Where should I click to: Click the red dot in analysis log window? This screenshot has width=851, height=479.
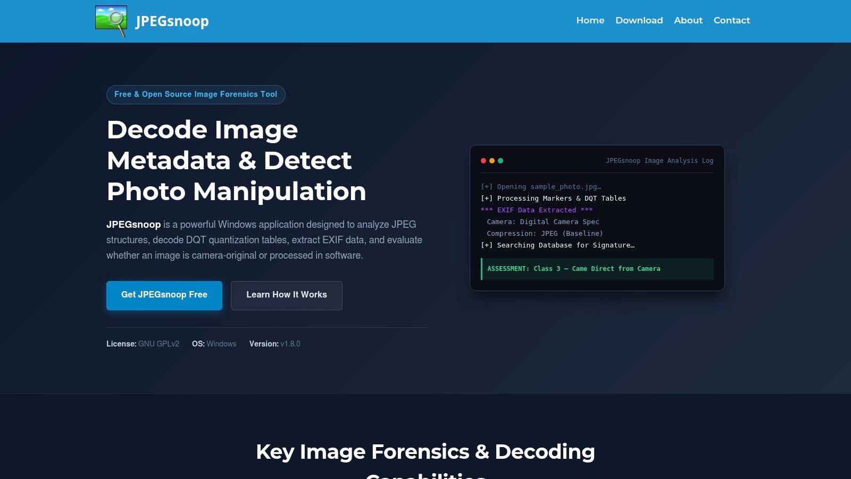pos(483,161)
